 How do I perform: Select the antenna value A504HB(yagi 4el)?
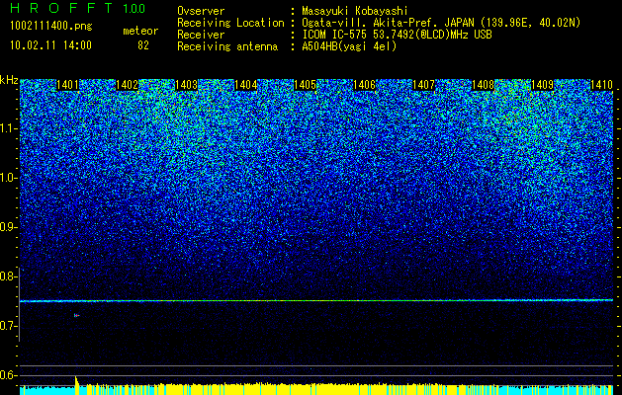point(349,46)
